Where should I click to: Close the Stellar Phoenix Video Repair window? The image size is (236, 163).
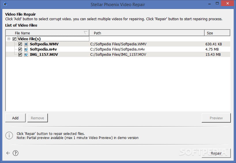tap(228, 3)
